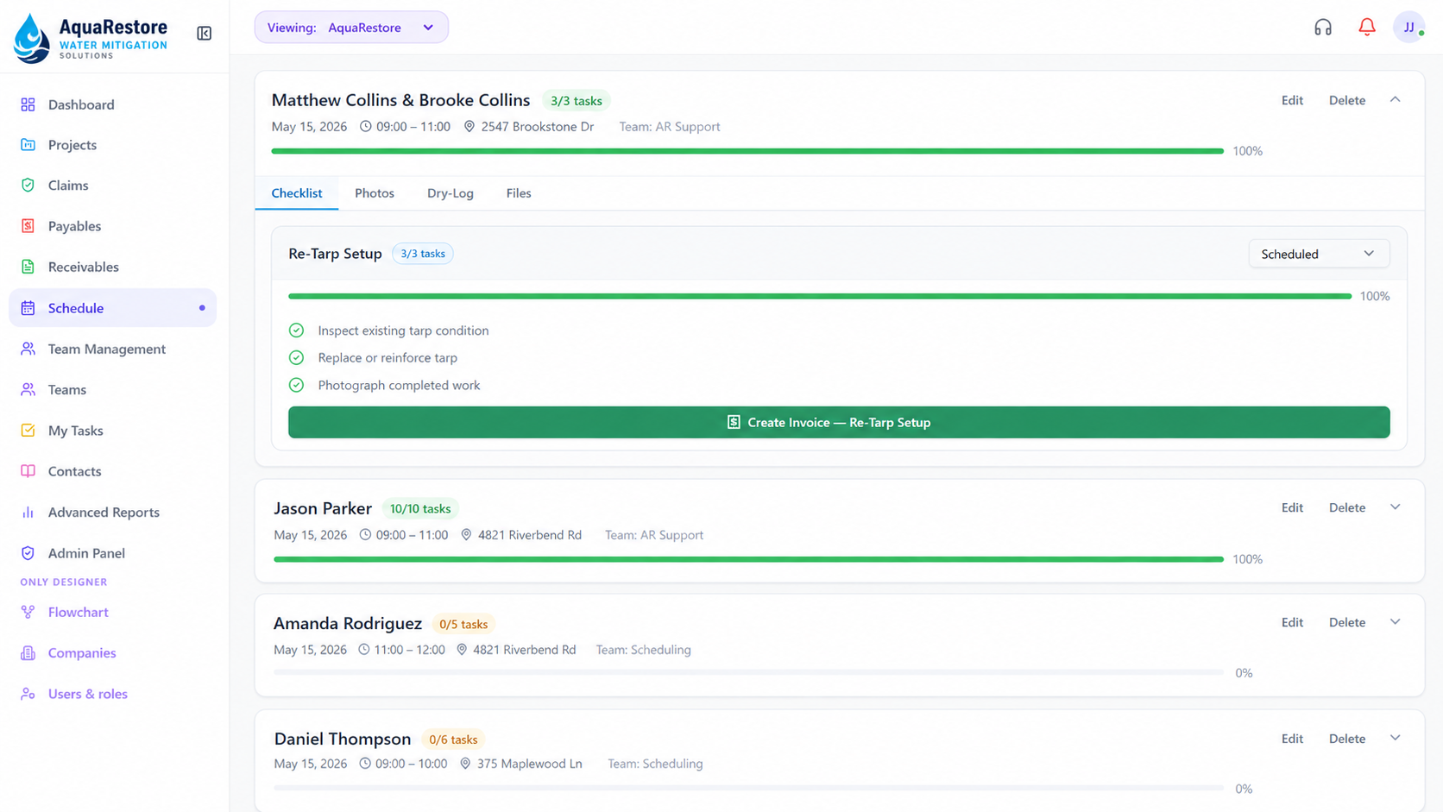The height and width of the screenshot is (812, 1443).
Task: Switch to the Files tab
Action: coord(519,193)
